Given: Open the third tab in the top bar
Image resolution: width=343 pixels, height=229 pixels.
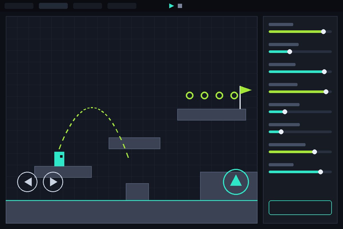Looking at the screenshot, I should tap(87, 6).
